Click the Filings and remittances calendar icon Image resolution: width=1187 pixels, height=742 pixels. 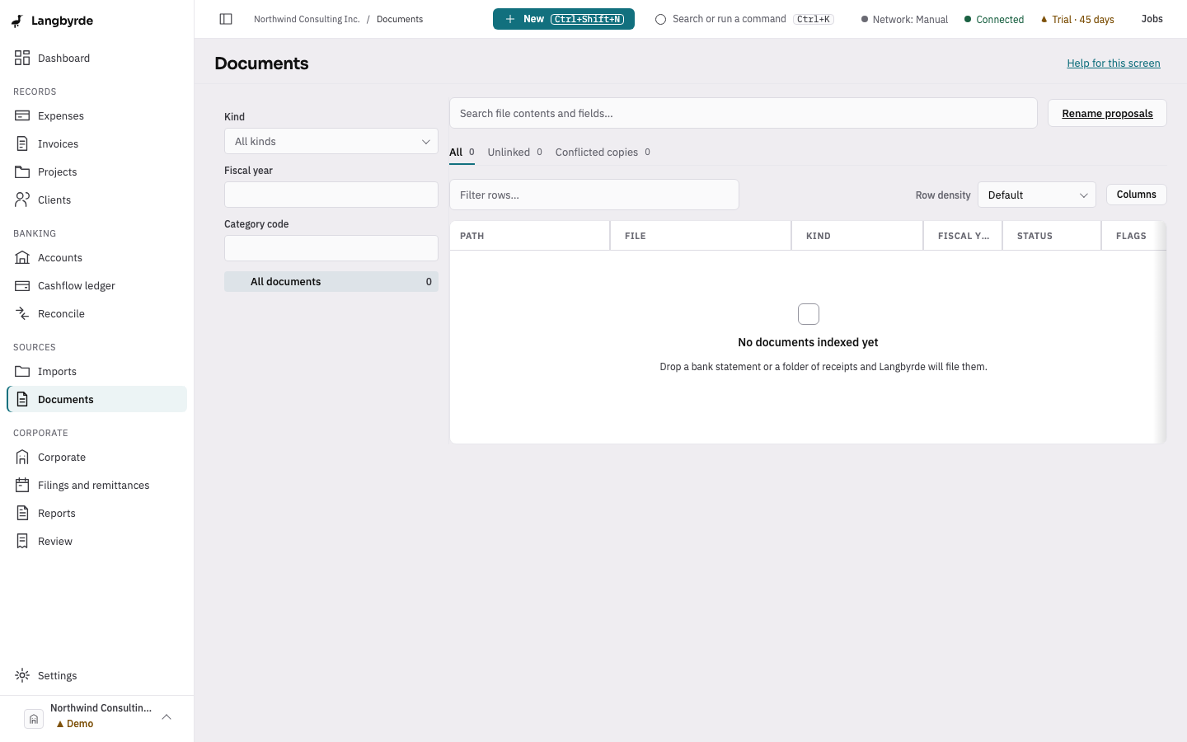(22, 485)
